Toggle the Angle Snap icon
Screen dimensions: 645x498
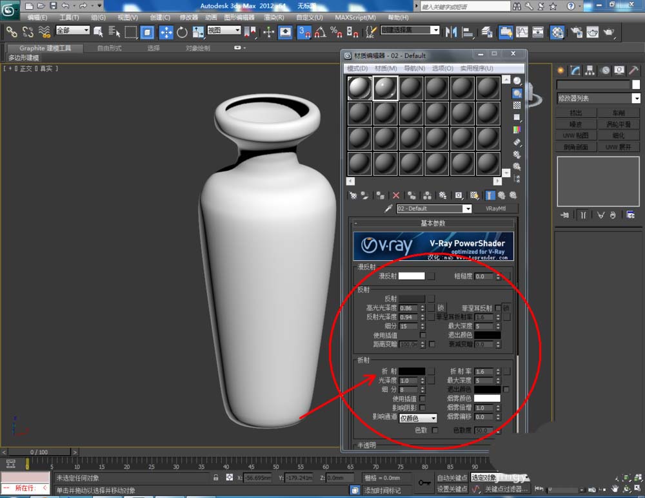(x=320, y=32)
